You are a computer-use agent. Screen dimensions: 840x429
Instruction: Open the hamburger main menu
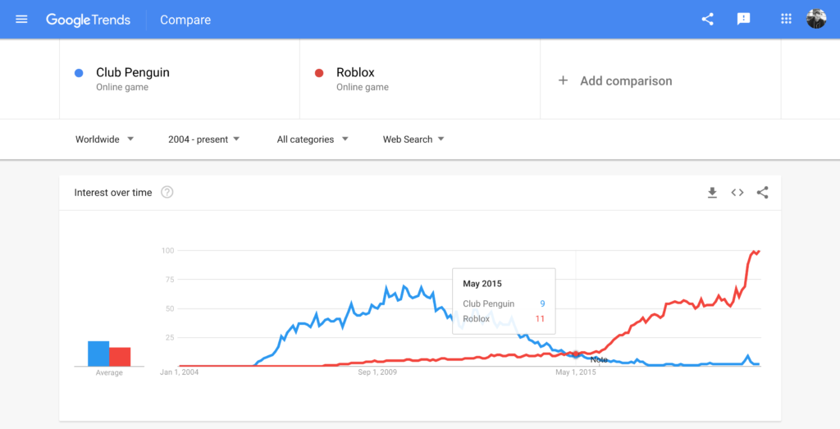click(x=21, y=19)
